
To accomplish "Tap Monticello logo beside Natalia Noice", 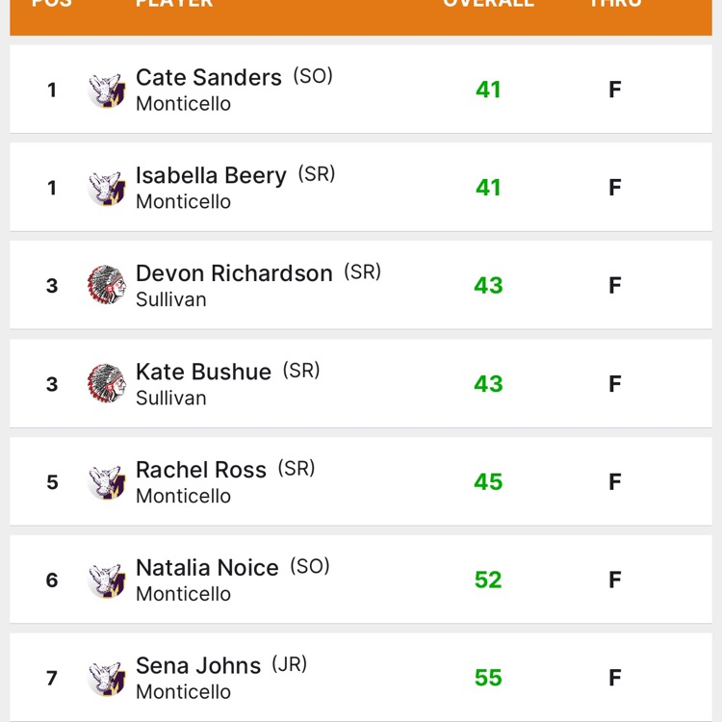I will [x=106, y=580].
